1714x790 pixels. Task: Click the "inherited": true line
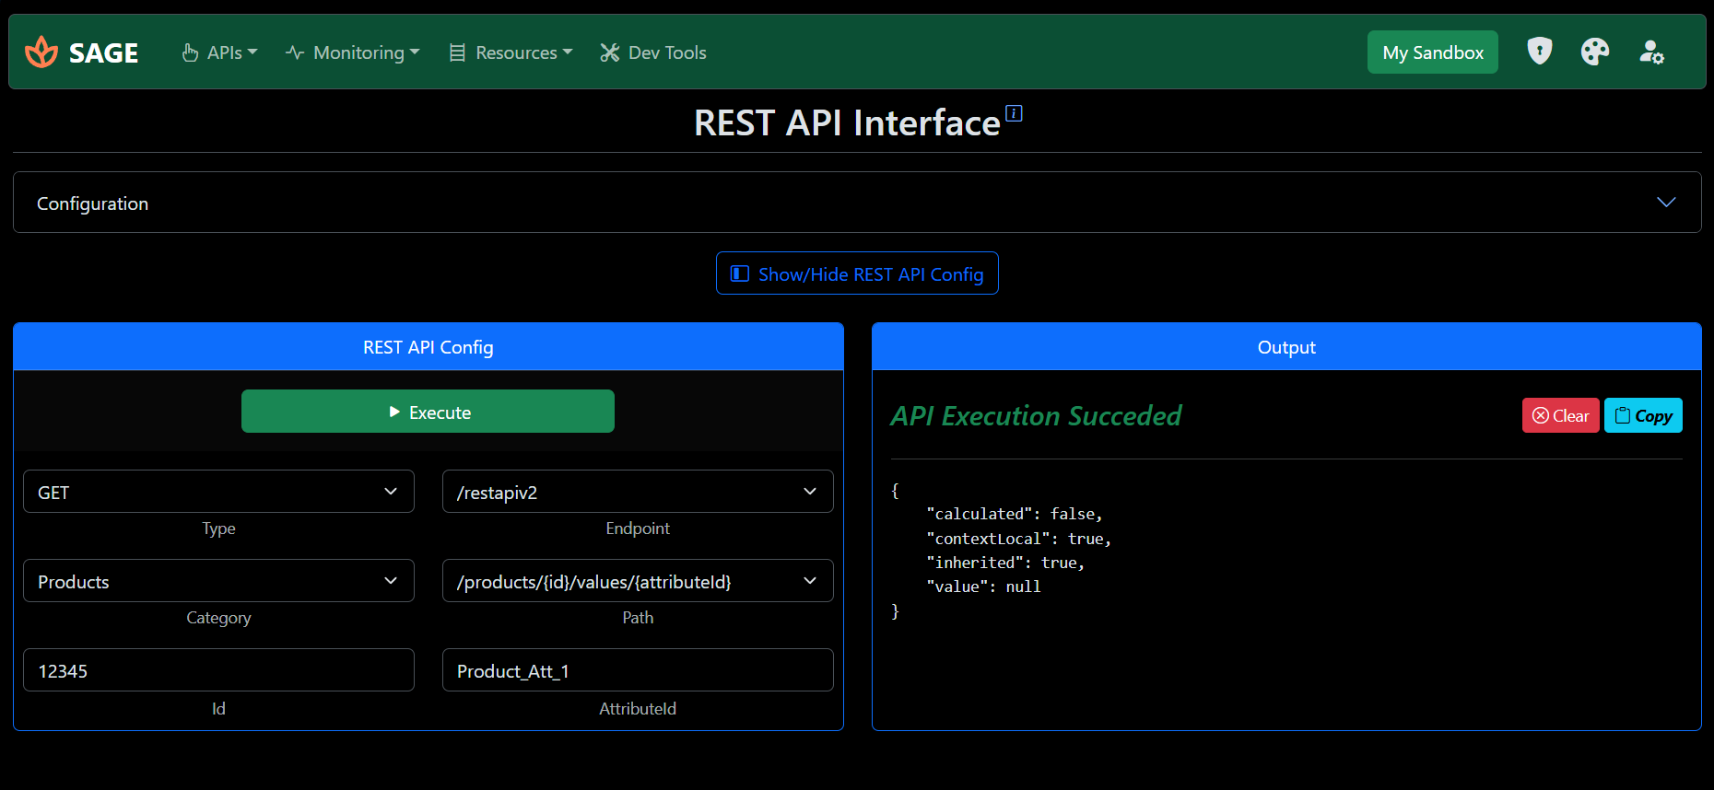(1005, 563)
